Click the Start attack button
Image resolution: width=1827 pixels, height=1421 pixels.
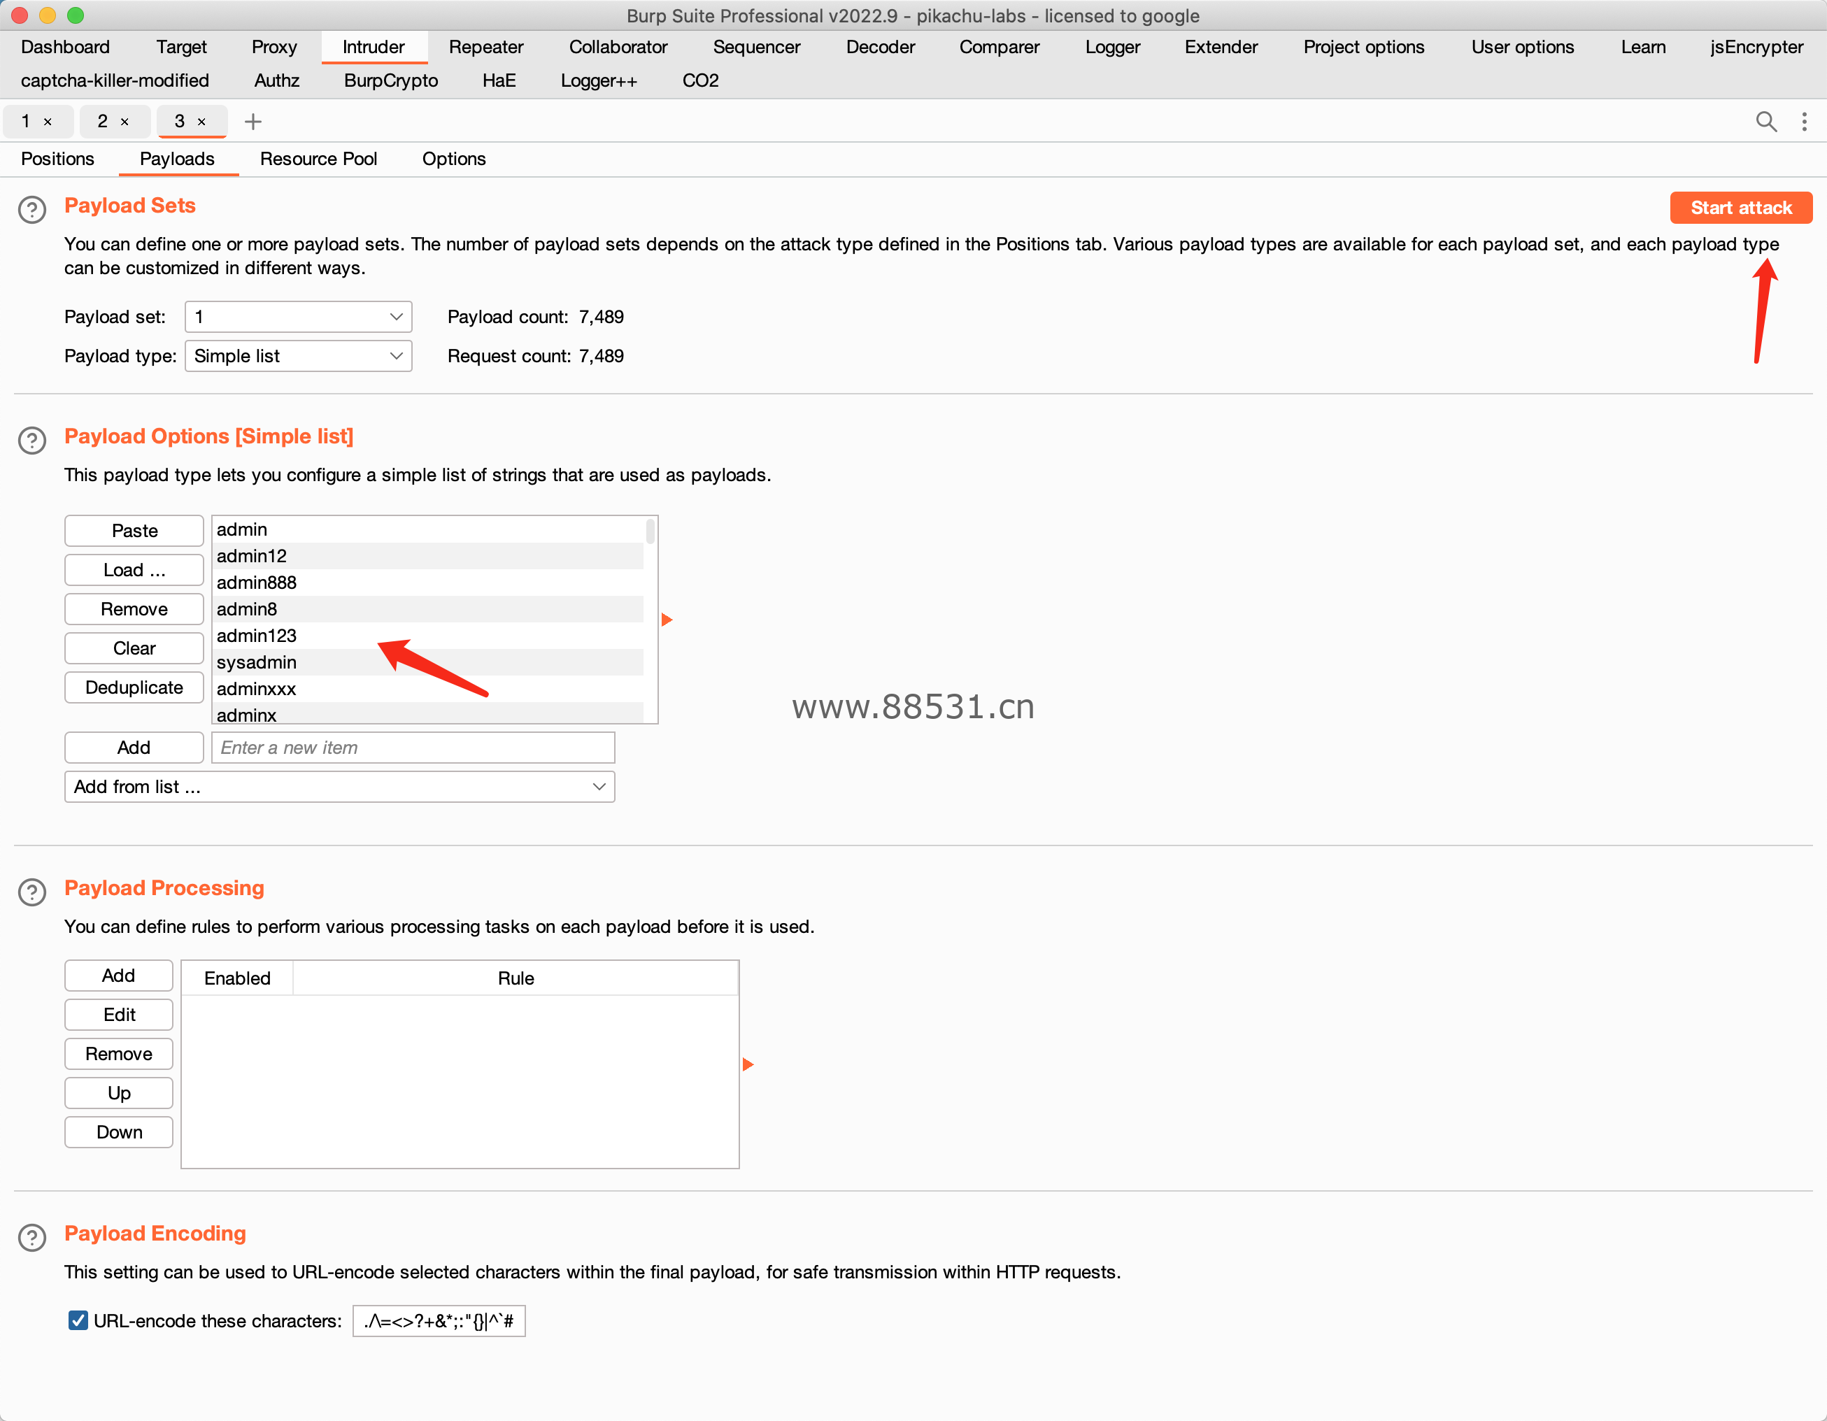(x=1741, y=208)
